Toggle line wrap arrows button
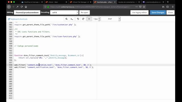This screenshot has width=182, height=102. pyautogui.click(x=89, y=19)
